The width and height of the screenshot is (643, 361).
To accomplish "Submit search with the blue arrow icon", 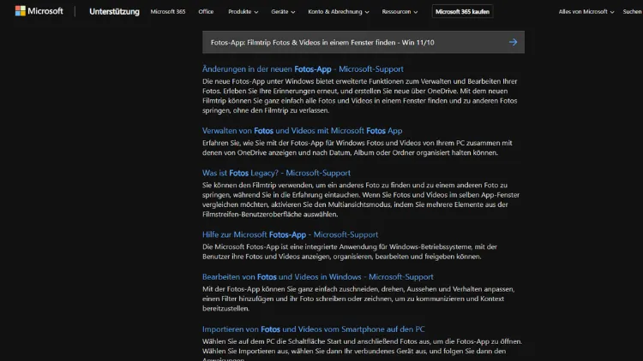I will point(513,42).
